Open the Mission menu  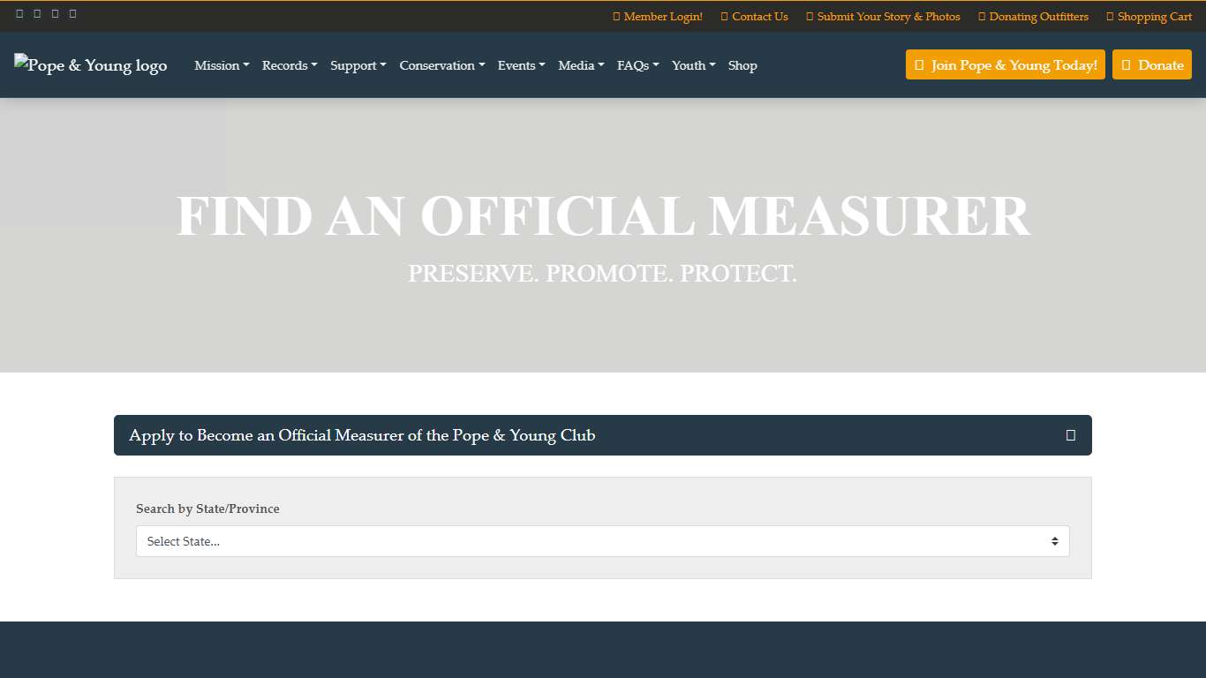(x=221, y=65)
